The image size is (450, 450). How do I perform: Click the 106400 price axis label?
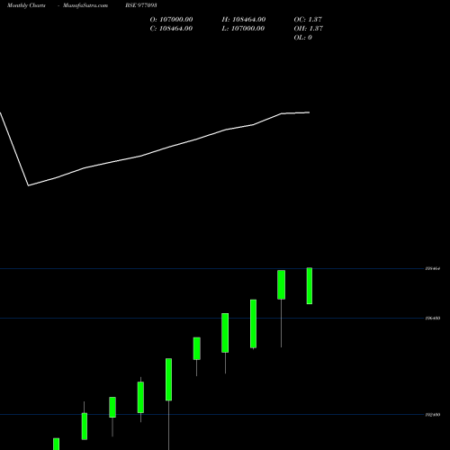point(433,318)
